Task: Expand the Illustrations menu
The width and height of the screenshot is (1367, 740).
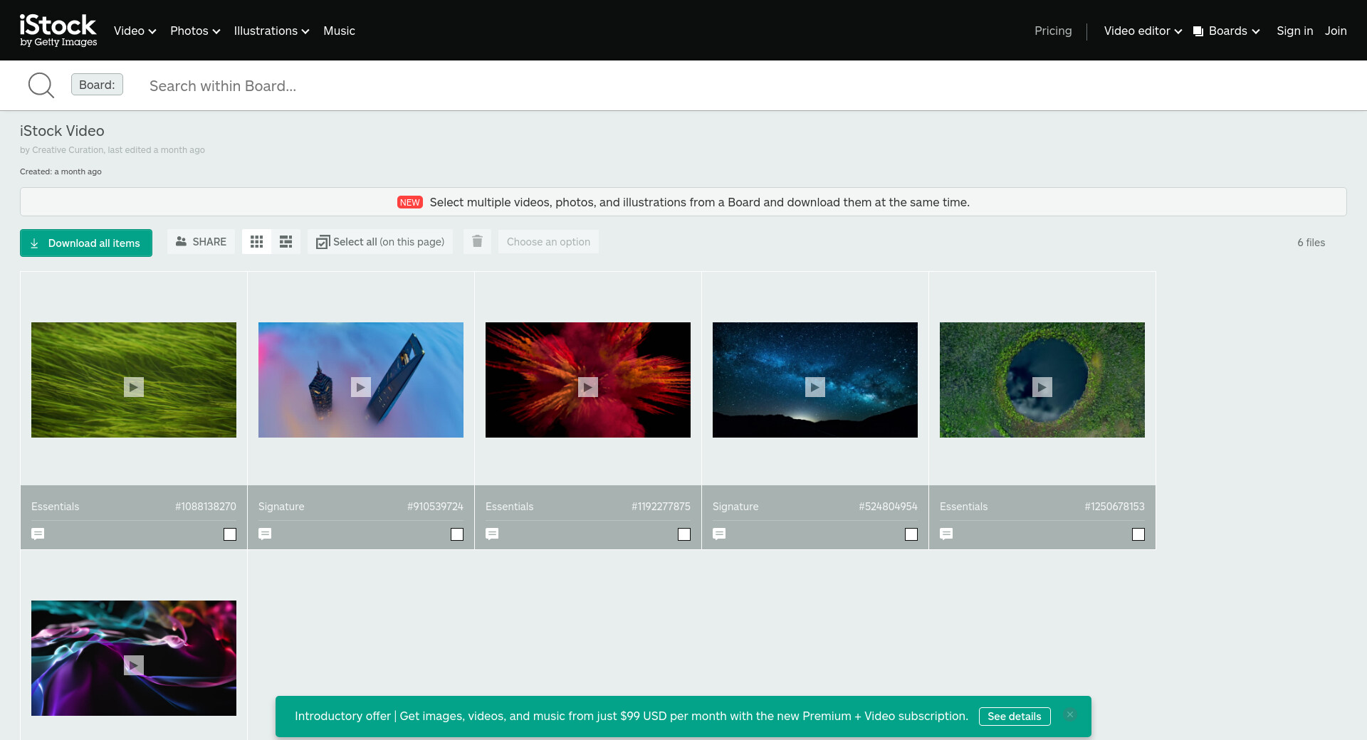Action: (271, 31)
